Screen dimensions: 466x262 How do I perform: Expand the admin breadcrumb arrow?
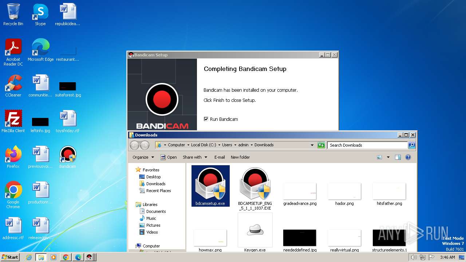coord(252,145)
